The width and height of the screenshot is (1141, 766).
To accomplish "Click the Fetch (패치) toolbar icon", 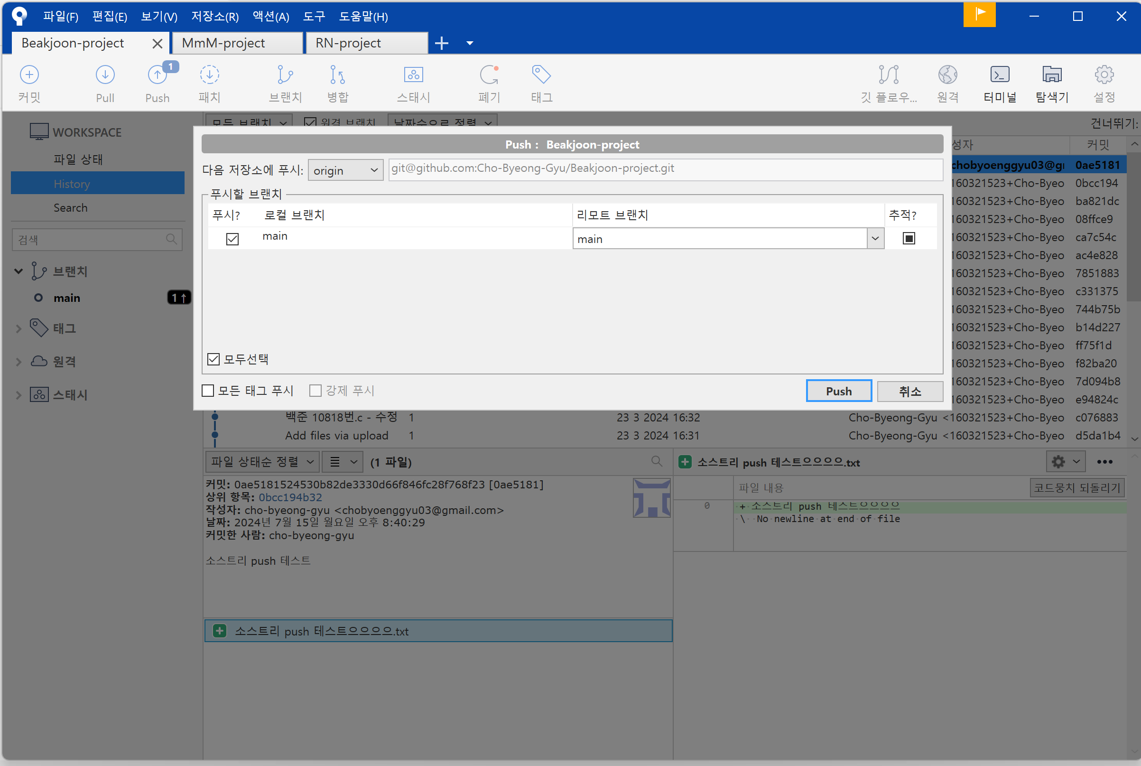I will tap(209, 83).
